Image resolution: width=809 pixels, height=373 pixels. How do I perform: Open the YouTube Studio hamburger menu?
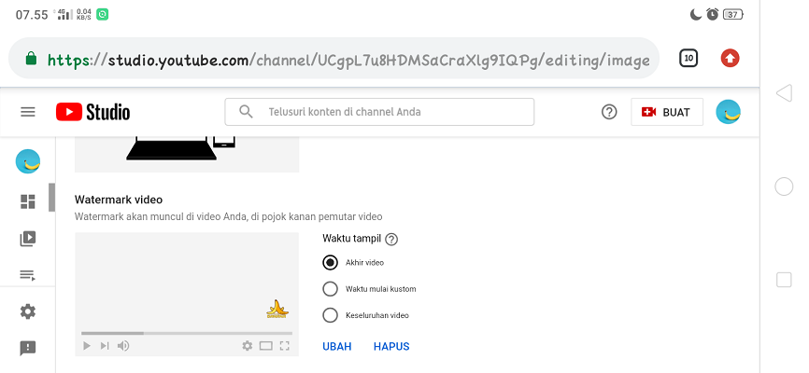click(x=28, y=112)
